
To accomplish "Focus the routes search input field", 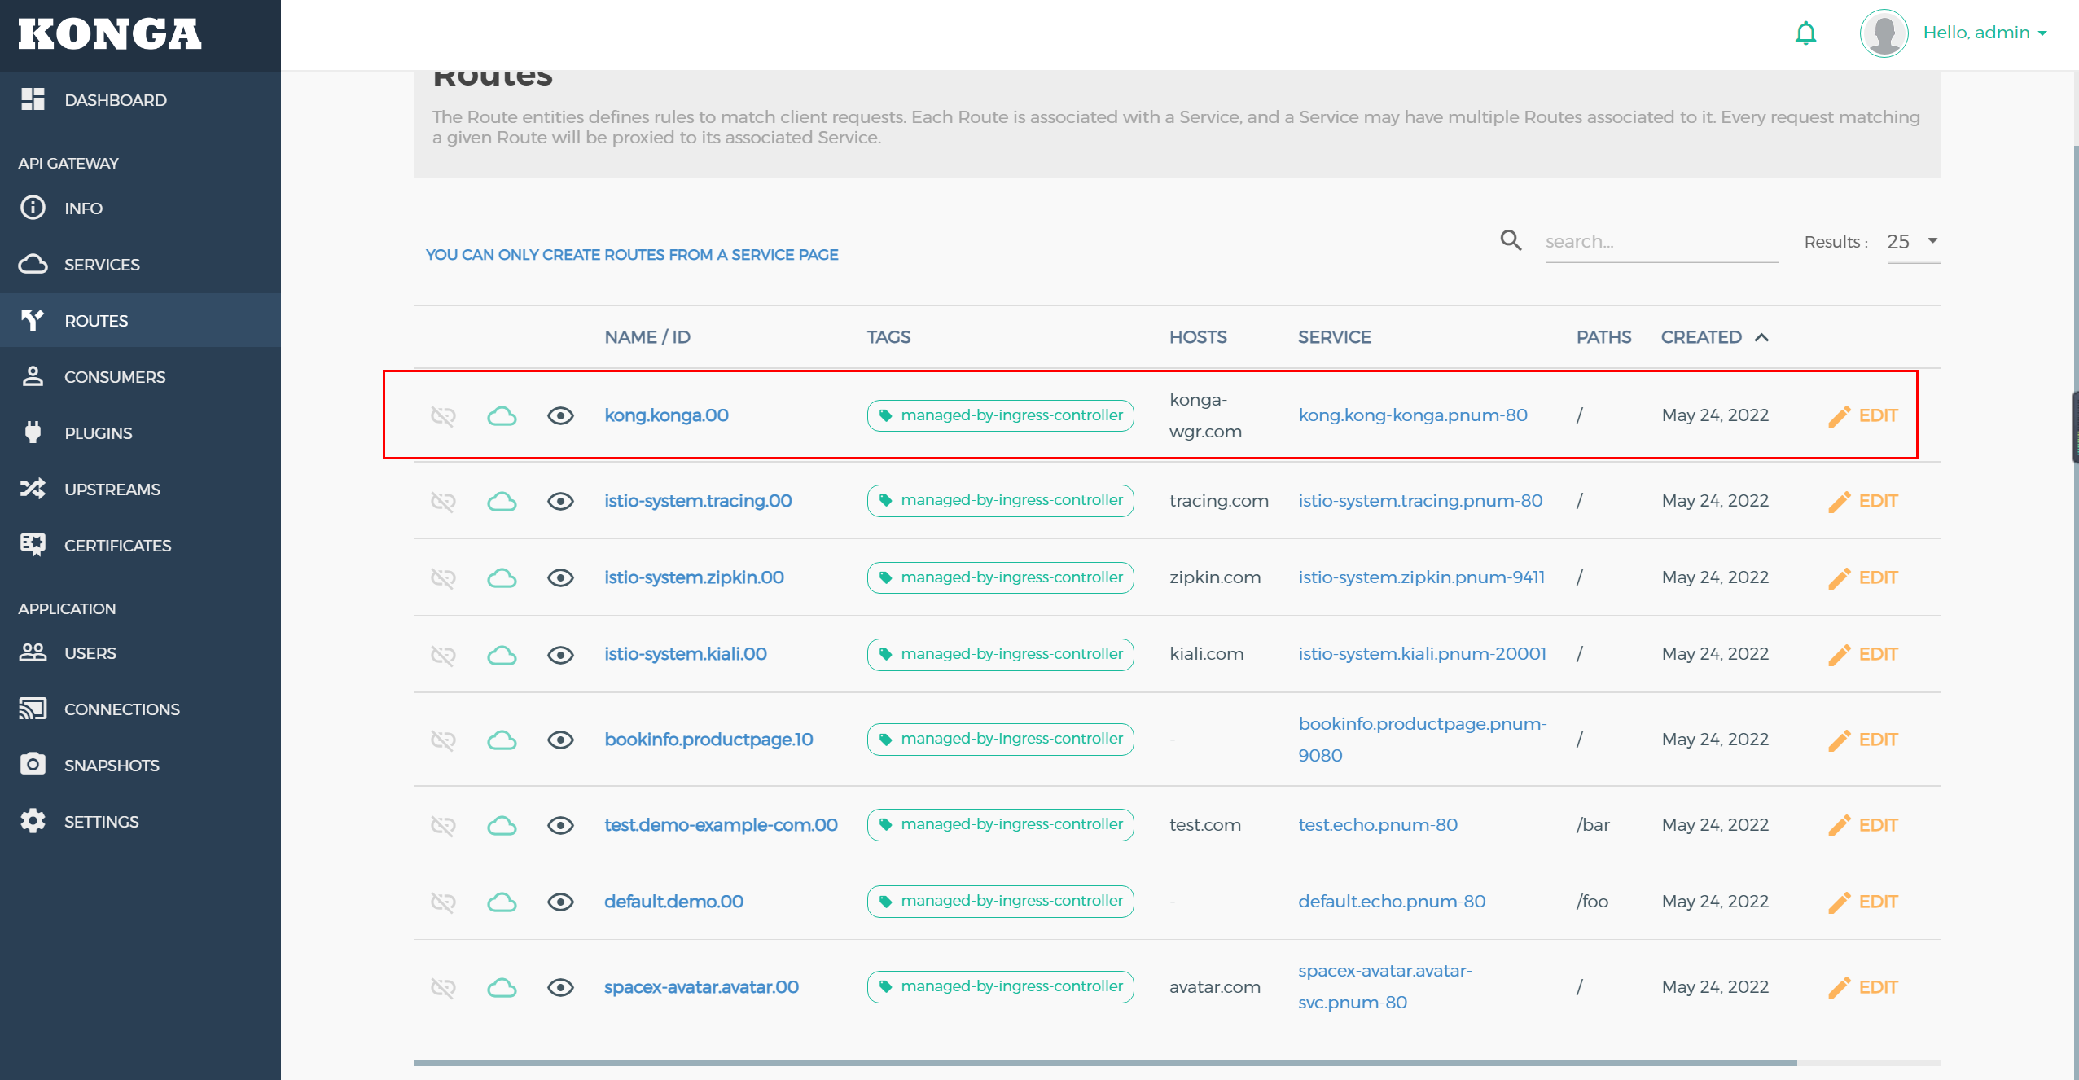I will pyautogui.click(x=1660, y=242).
